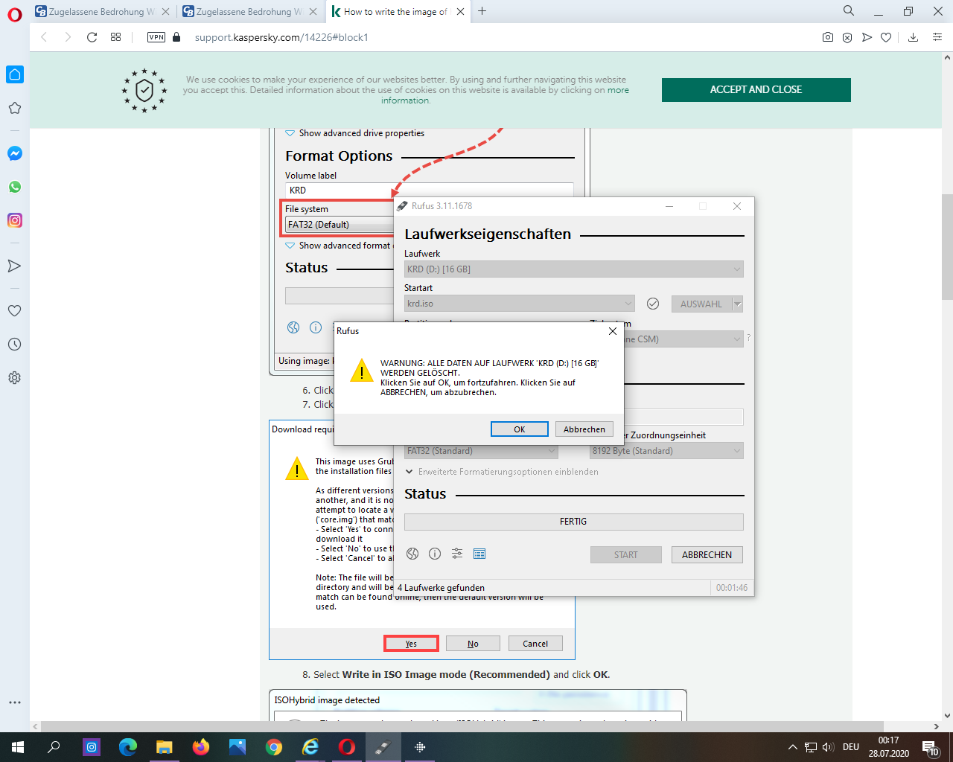Close the Rufus warning dialog with X
This screenshot has width=953, height=762.
click(x=613, y=331)
